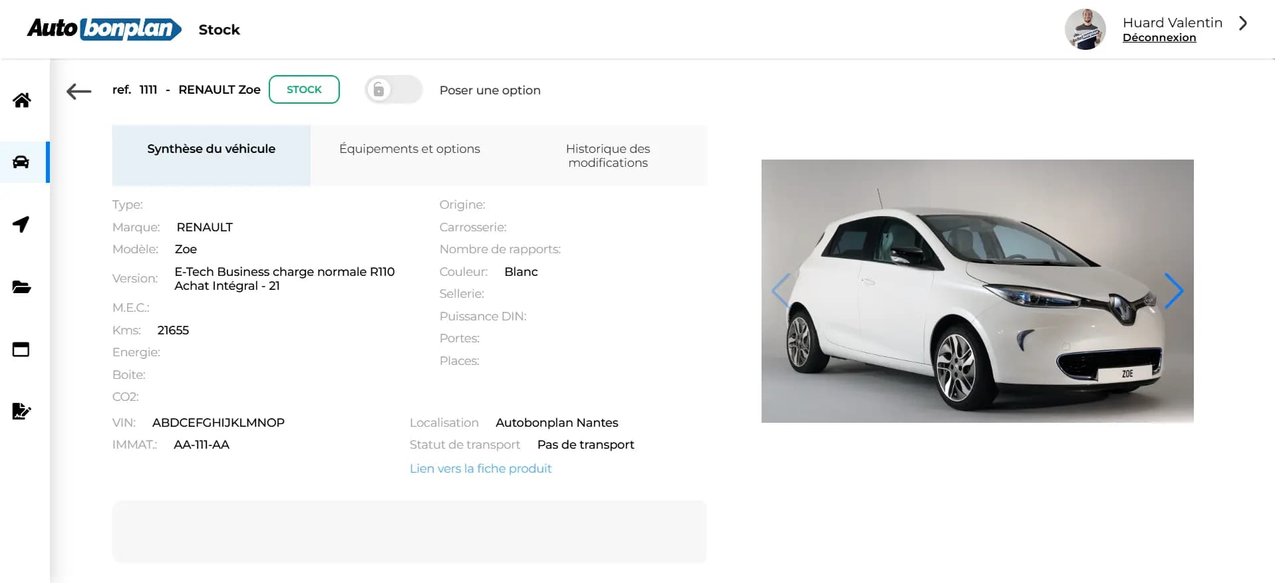This screenshot has width=1275, height=583.
Task: Click the STOCK status button
Action: click(304, 90)
